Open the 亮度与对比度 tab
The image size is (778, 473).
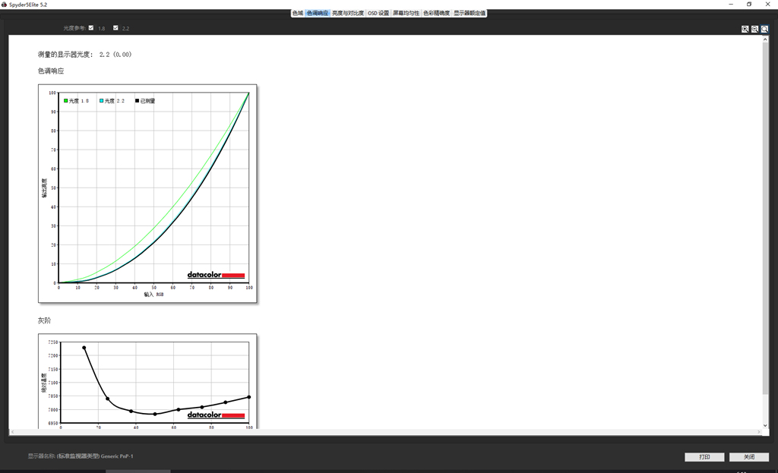click(347, 13)
